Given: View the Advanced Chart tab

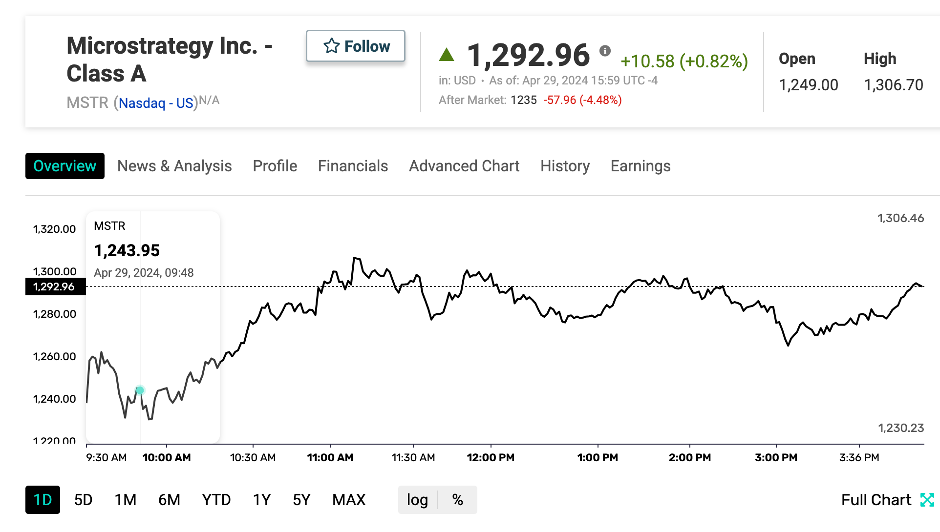Looking at the screenshot, I should [x=464, y=166].
